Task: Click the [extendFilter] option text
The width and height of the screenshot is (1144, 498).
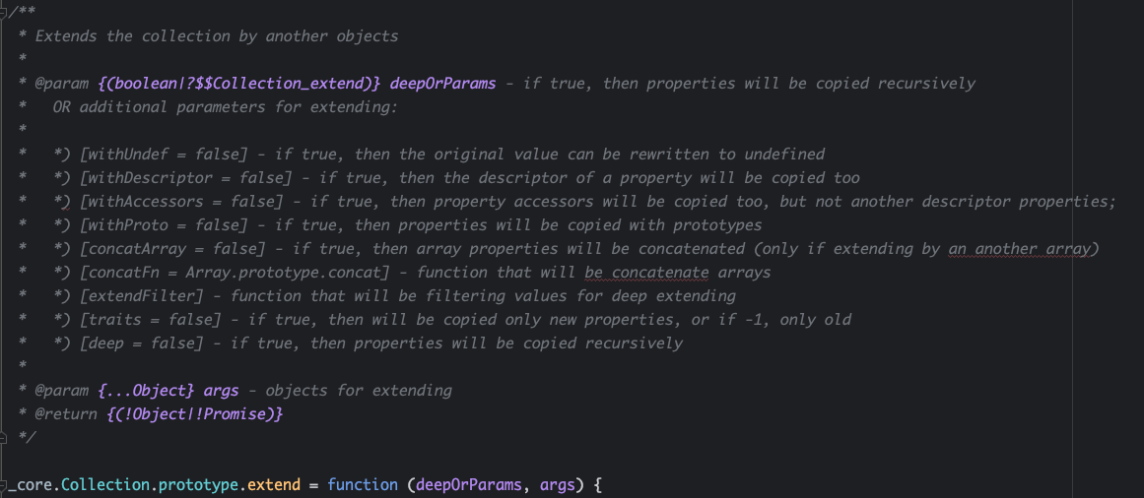Action: [146, 296]
